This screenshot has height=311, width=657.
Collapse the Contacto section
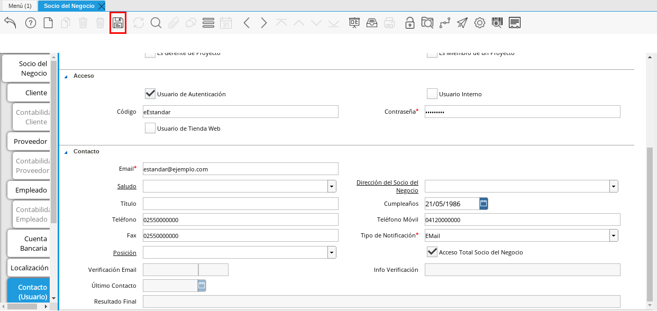(66, 152)
